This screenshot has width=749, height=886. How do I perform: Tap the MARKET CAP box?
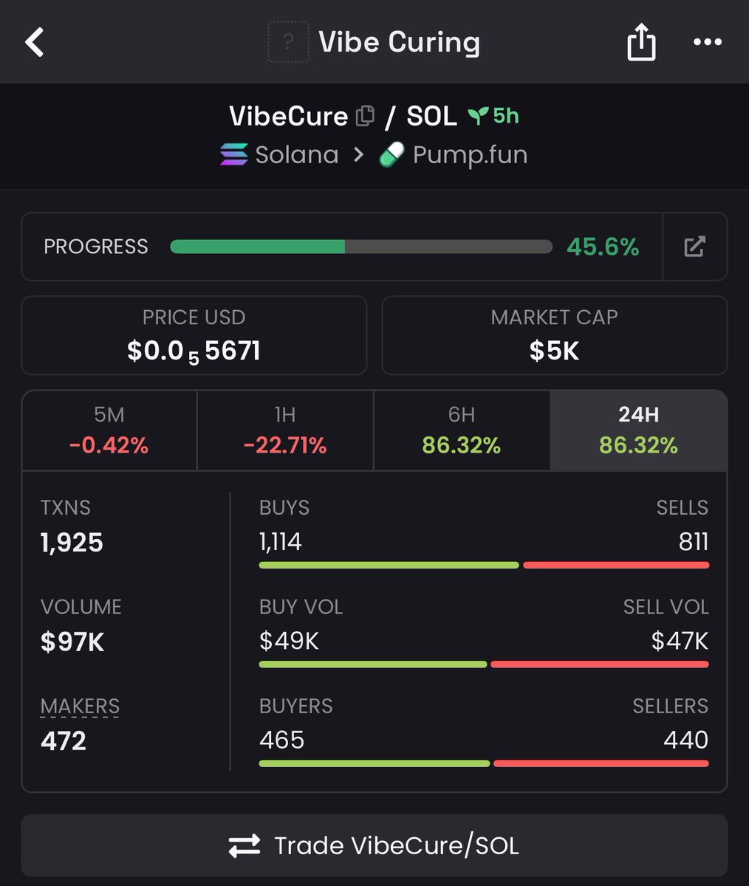(555, 335)
